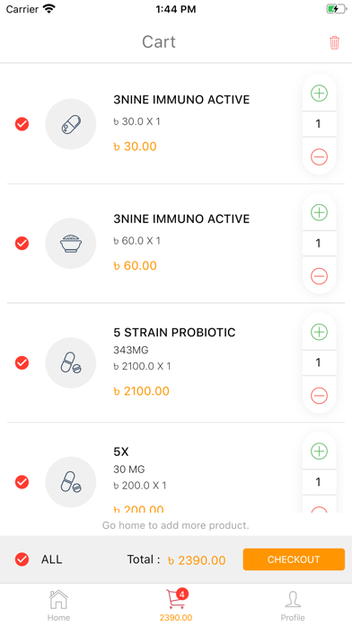Tap the bowl product image thumbnail
352x626 pixels.
pos(71,243)
